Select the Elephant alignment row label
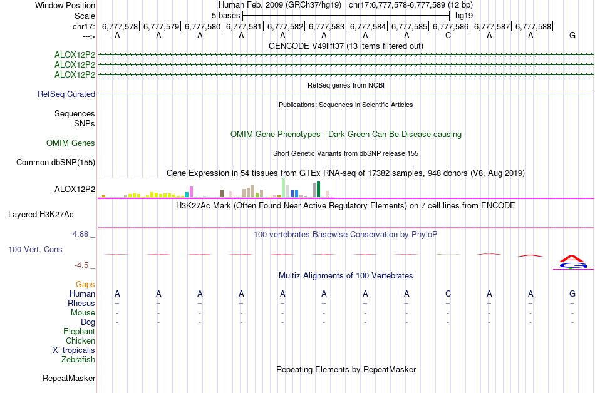Viewport: 595px width, 393px height. coord(79,331)
